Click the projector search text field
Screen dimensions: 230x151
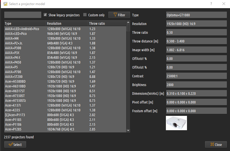click(23, 15)
